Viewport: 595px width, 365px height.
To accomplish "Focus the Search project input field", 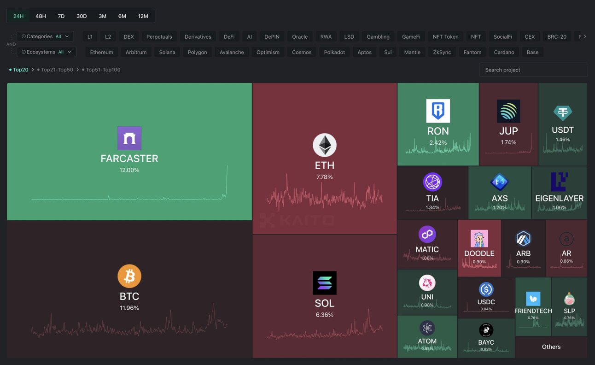I will pyautogui.click(x=533, y=70).
